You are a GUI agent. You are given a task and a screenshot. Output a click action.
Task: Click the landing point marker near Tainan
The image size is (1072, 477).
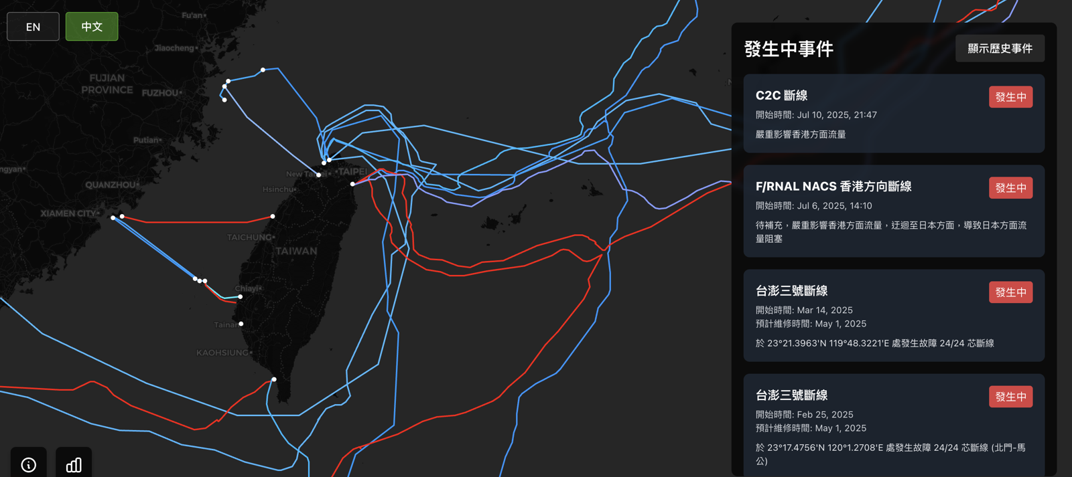[241, 324]
